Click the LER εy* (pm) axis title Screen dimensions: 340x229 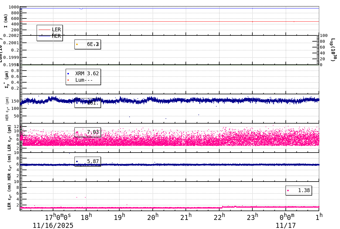(9, 138)
